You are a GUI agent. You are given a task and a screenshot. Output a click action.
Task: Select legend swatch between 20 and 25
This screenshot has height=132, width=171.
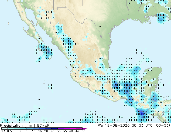pos(48,128)
